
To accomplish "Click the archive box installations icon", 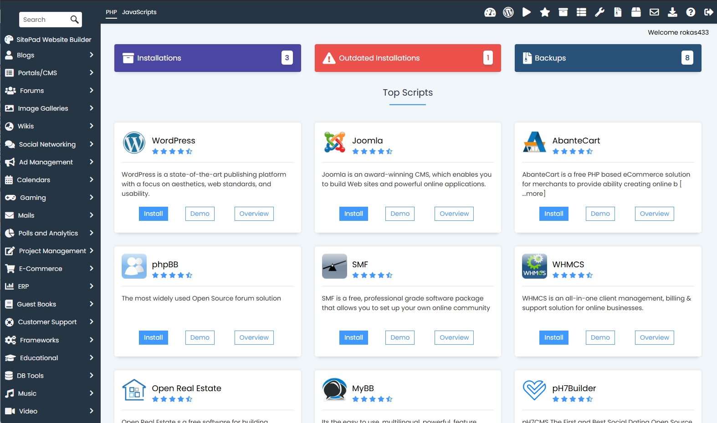I will 563,12.
